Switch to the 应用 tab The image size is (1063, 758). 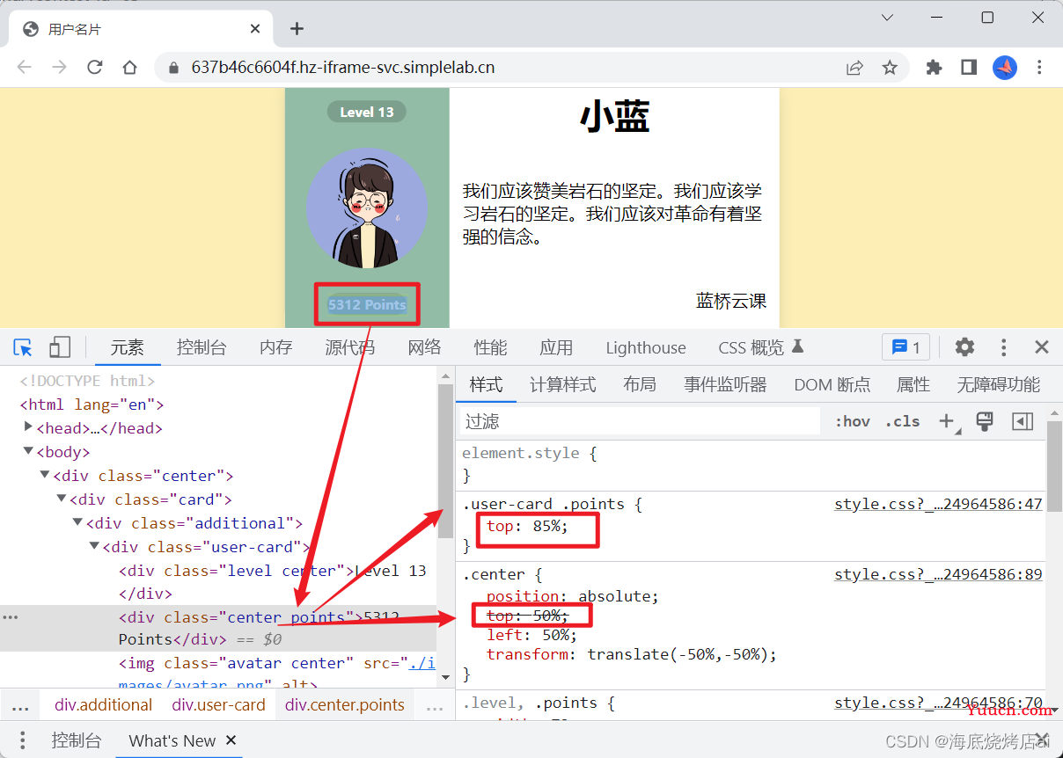[556, 347]
